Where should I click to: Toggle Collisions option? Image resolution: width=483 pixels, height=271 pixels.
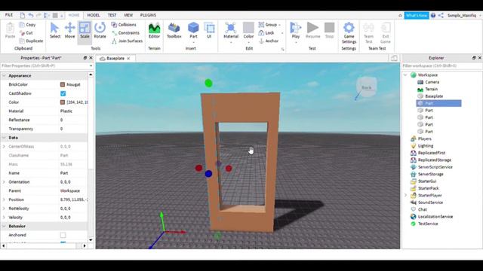click(124, 25)
